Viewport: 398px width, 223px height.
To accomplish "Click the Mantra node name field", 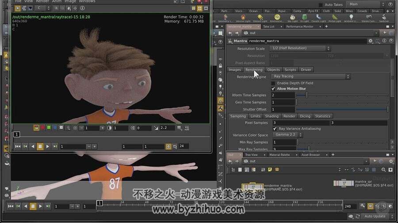I will tap(306, 41).
